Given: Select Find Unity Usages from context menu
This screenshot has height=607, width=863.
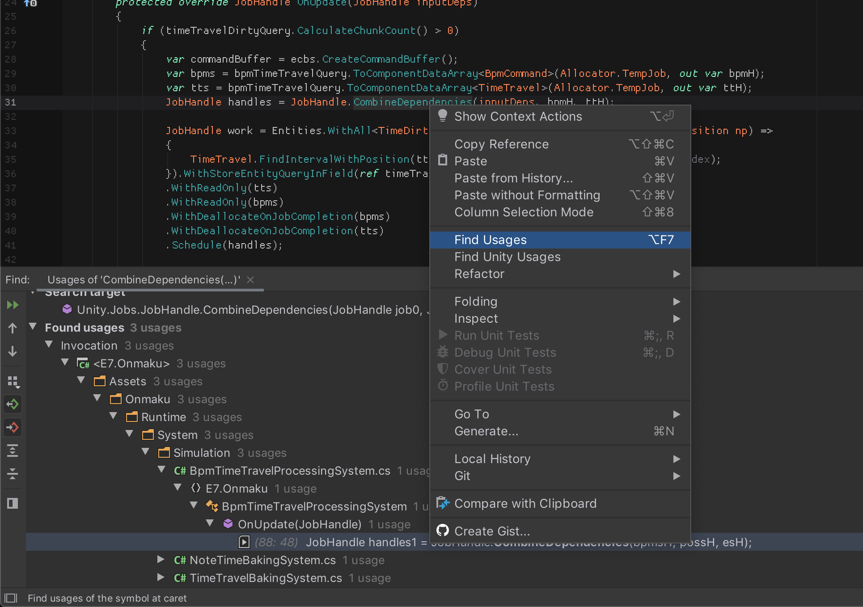Looking at the screenshot, I should 508,257.
